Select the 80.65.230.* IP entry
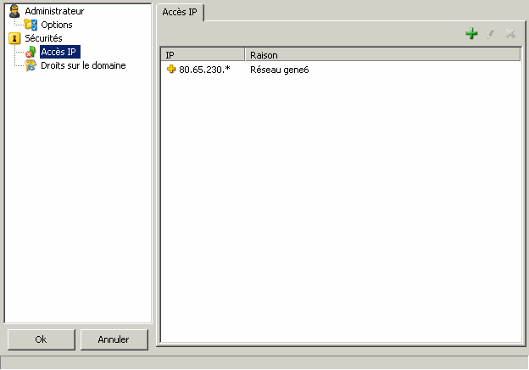 point(204,70)
